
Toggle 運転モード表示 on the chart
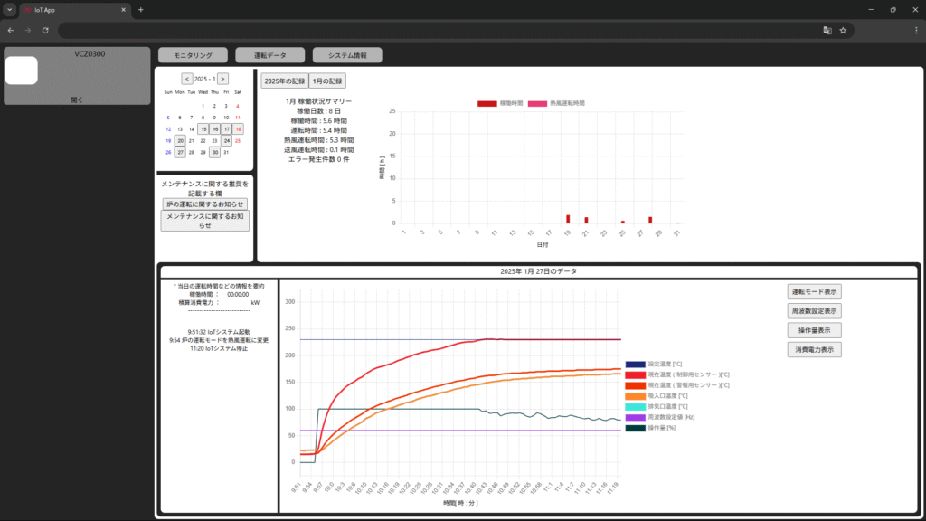coord(815,291)
